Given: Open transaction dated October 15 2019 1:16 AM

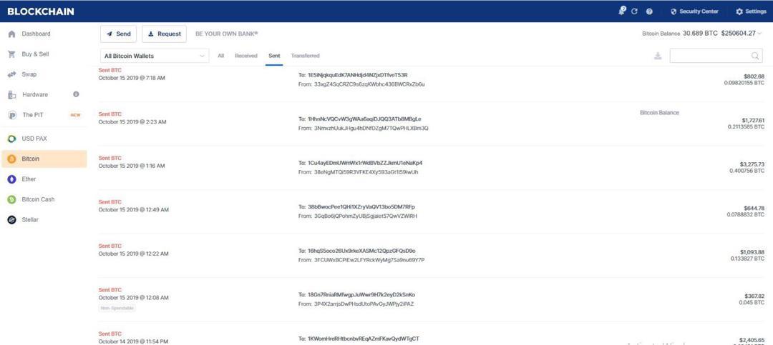Looking at the screenshot, I should 432,167.
